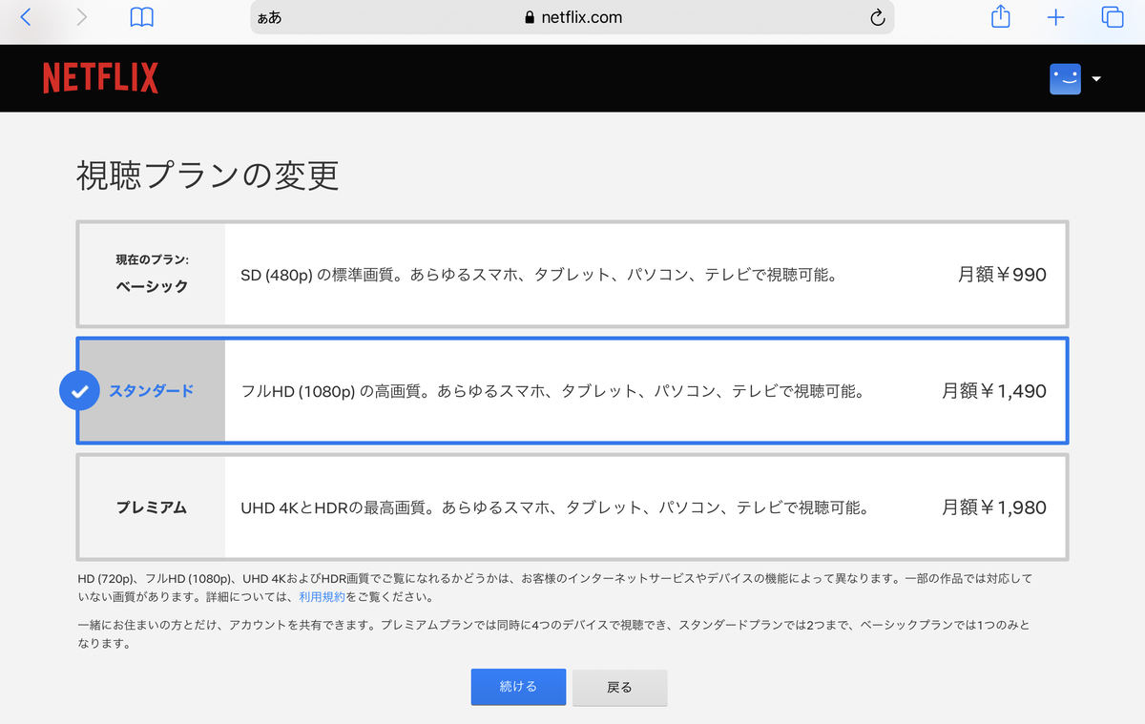Click the 月額￥990 price

[x=1002, y=275]
